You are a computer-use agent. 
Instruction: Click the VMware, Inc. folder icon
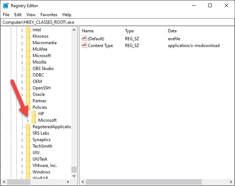28,166
